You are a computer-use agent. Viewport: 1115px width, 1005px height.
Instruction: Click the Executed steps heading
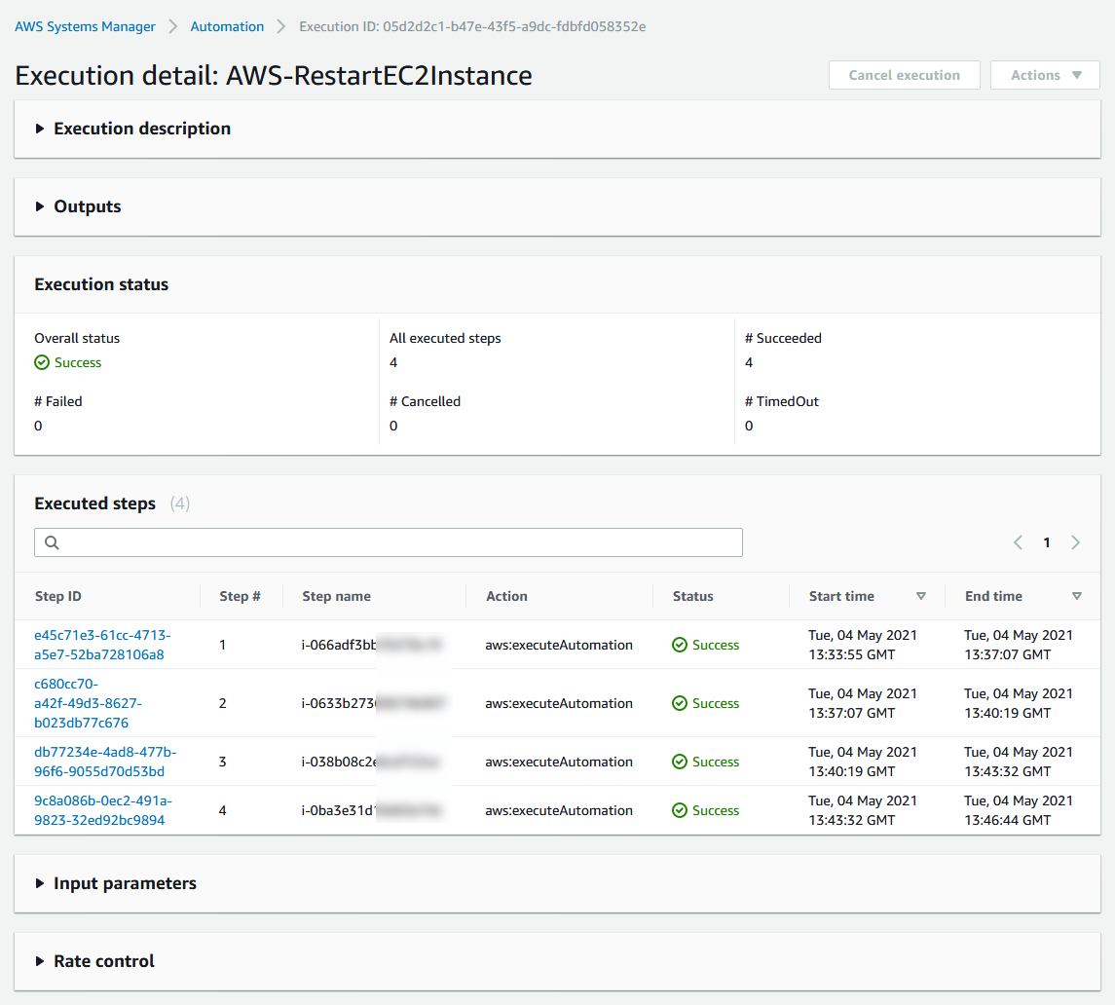coord(94,503)
